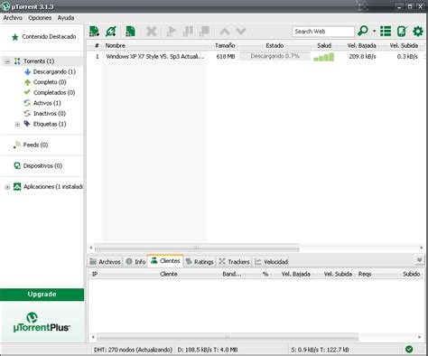This screenshot has width=428, height=356.
Task: Sort by the Salud column header
Action: (324, 45)
